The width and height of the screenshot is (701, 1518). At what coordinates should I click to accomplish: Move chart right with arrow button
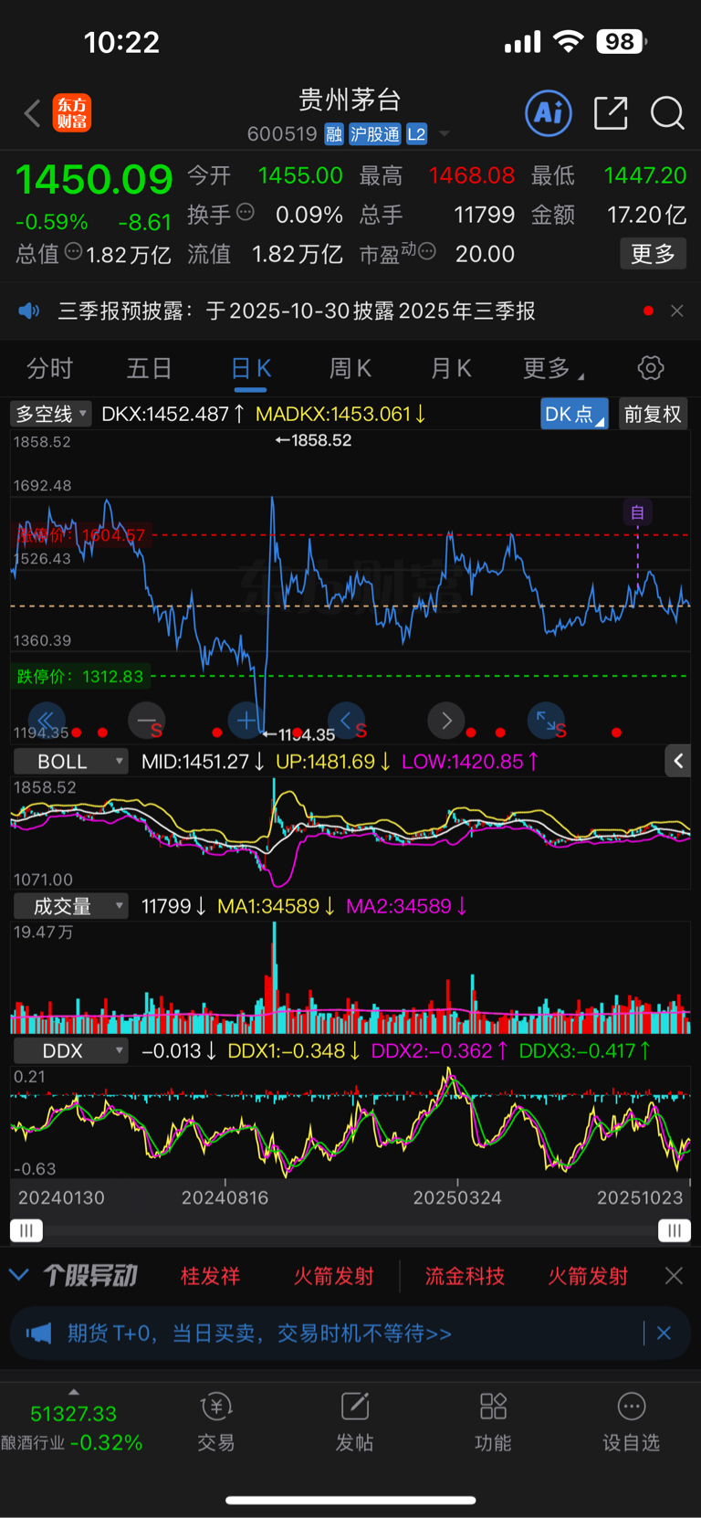[x=446, y=721]
